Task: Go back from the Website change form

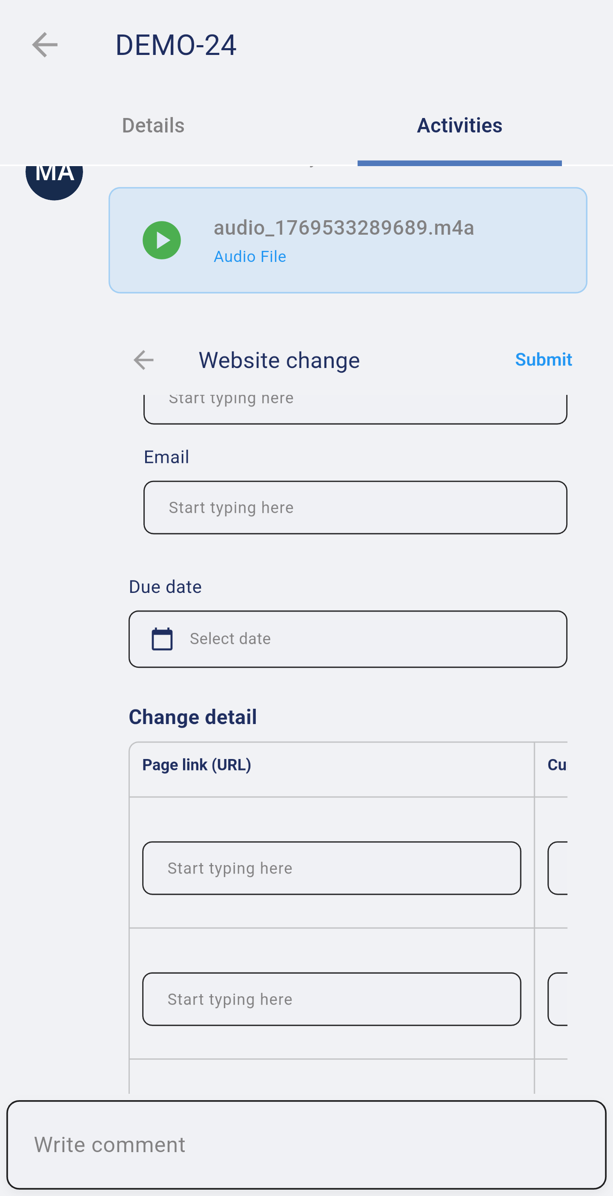Action: (x=143, y=360)
